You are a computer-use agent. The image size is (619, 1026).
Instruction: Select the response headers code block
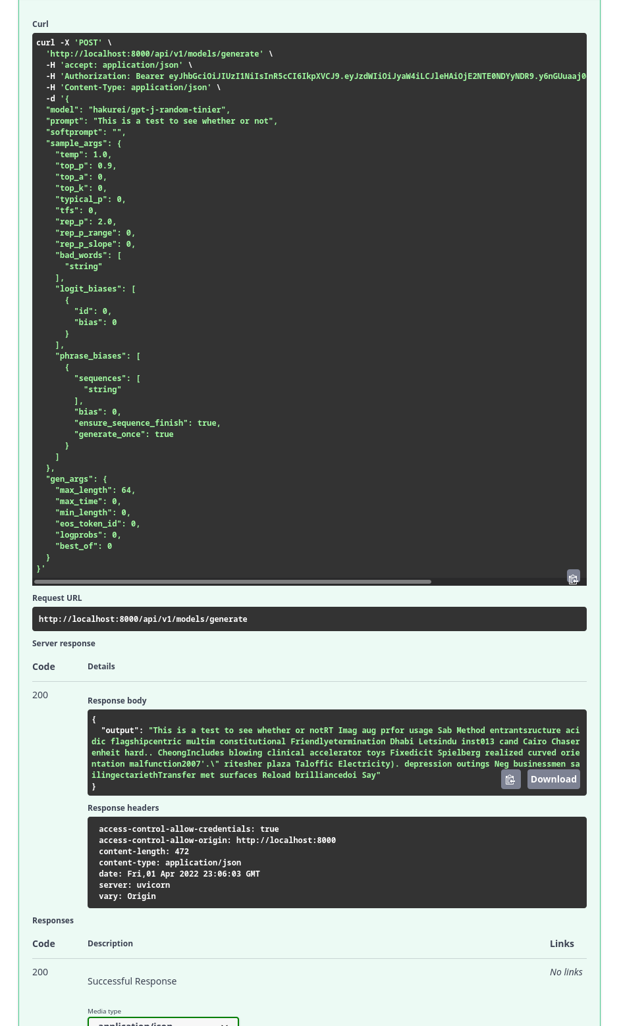coord(337,862)
